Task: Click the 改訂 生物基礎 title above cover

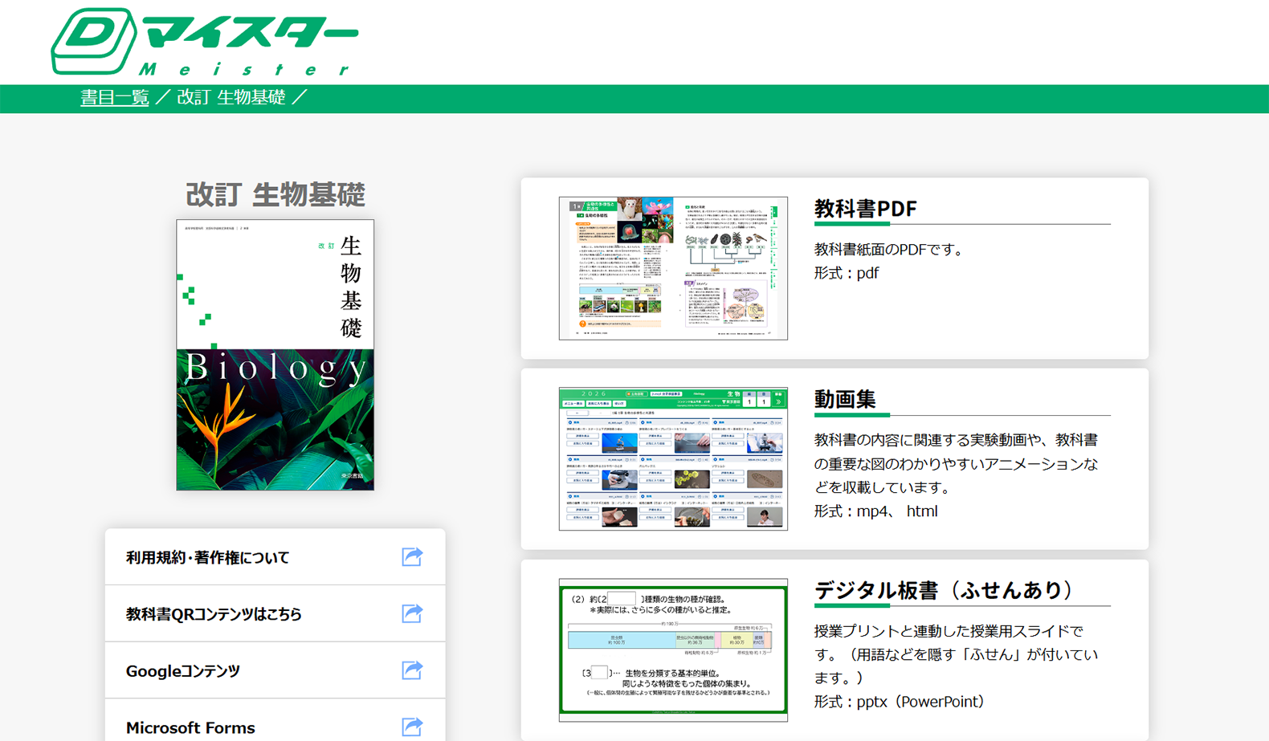Action: coord(275,195)
